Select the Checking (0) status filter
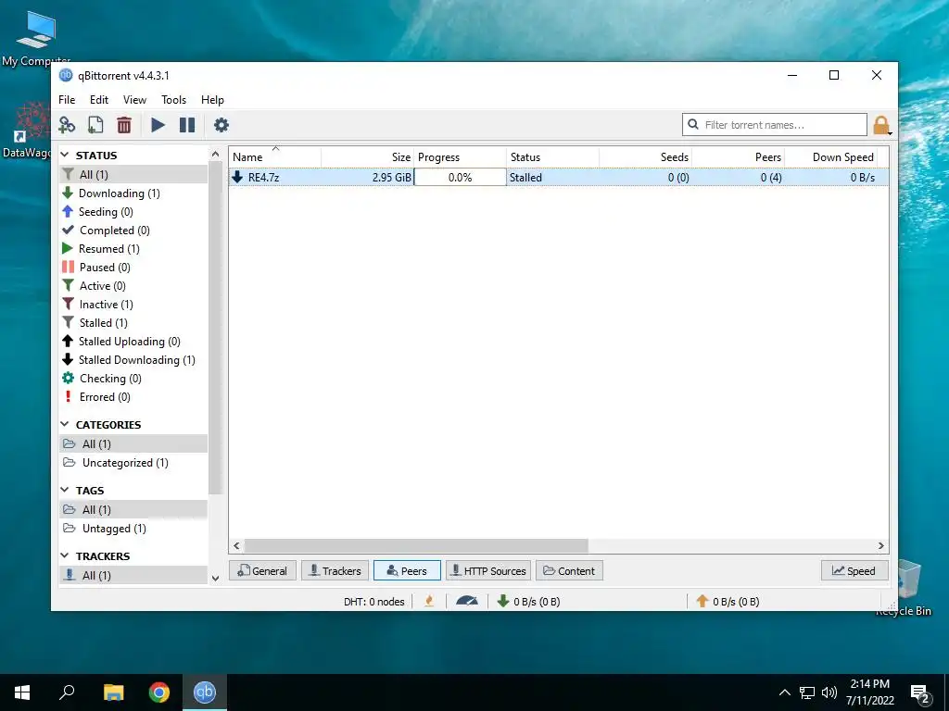 [109, 379]
